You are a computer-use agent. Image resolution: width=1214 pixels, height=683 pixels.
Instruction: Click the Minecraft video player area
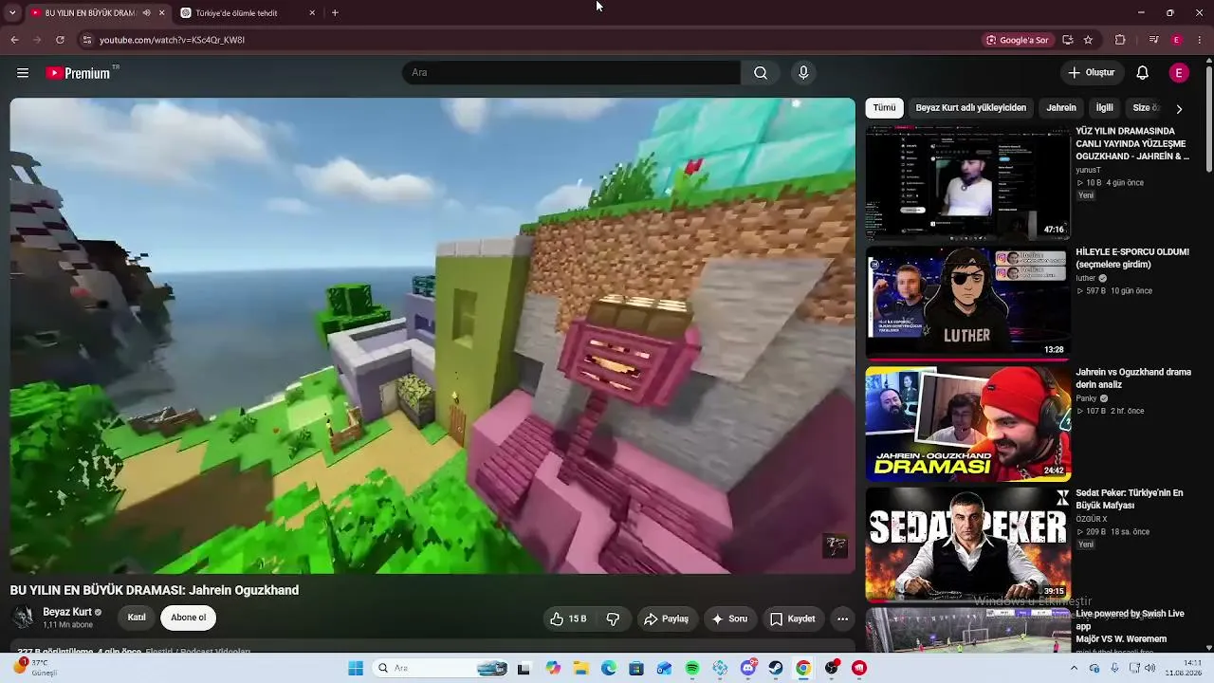[432, 336]
